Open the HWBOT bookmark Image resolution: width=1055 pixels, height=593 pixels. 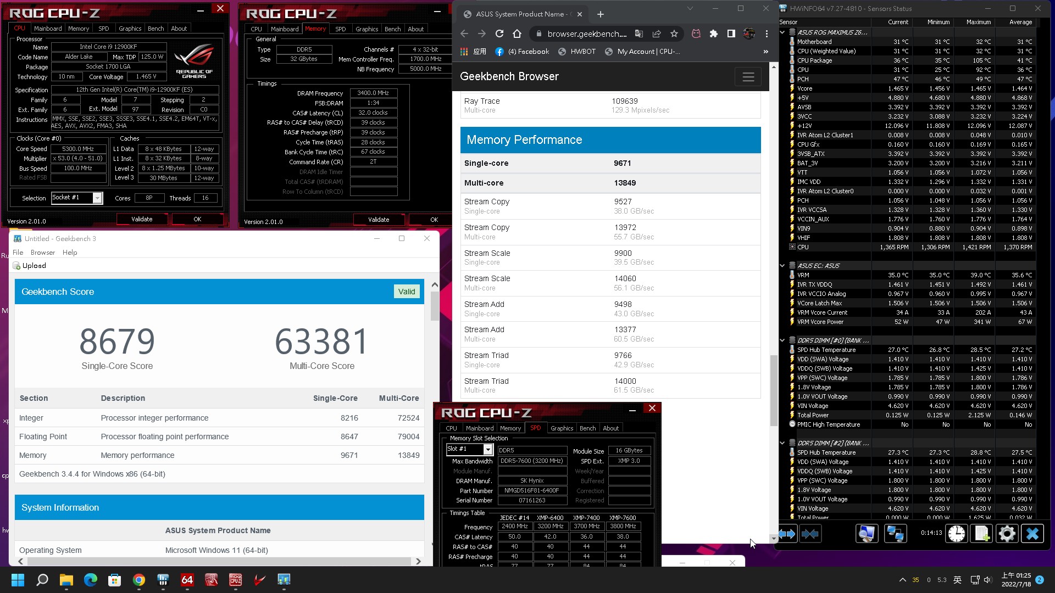(x=577, y=52)
